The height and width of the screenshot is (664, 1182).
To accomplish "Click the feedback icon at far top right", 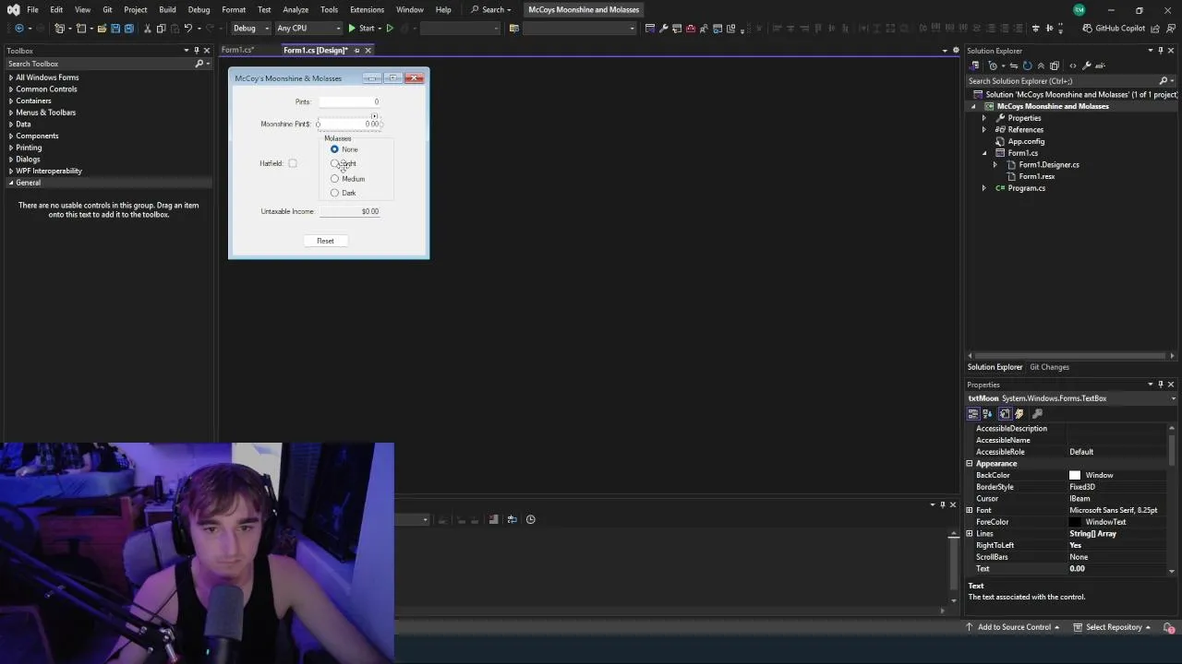I will tap(1172, 29).
